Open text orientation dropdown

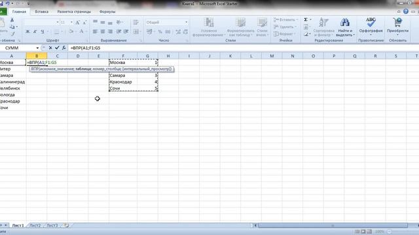pyautogui.click(x=120, y=22)
